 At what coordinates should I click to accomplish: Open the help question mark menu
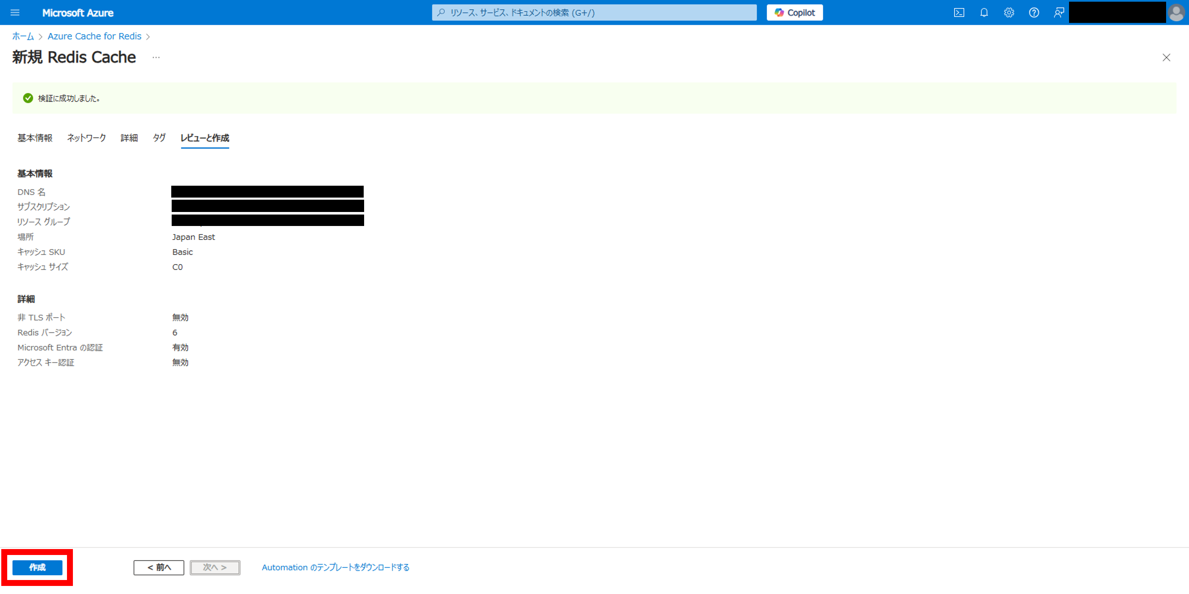1034,12
